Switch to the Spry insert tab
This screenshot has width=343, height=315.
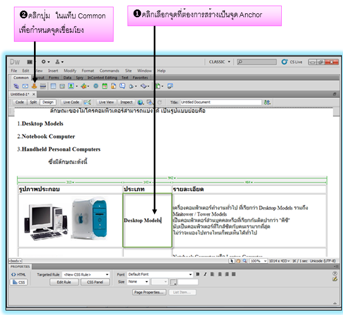[80, 77]
